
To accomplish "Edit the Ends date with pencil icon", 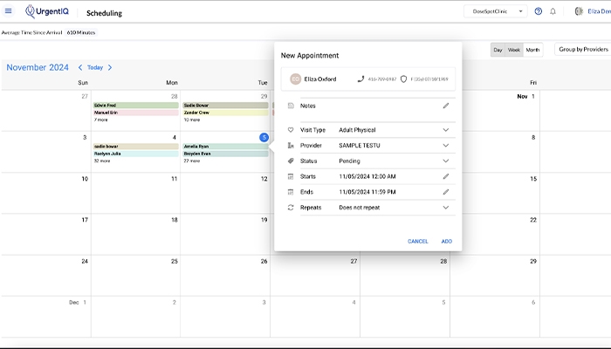I will (446, 192).
